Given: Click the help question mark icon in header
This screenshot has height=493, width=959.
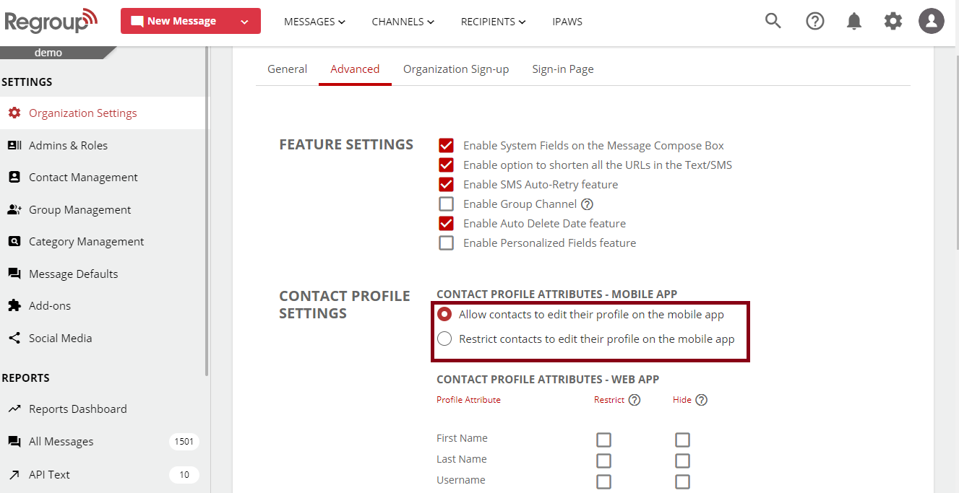Looking at the screenshot, I should [814, 21].
